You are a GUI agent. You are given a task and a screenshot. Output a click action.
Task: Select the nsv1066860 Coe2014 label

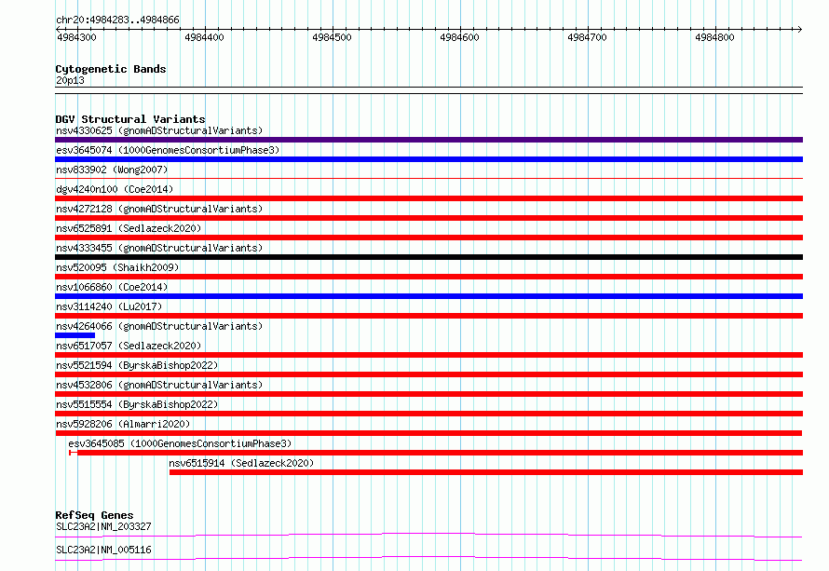point(112,287)
